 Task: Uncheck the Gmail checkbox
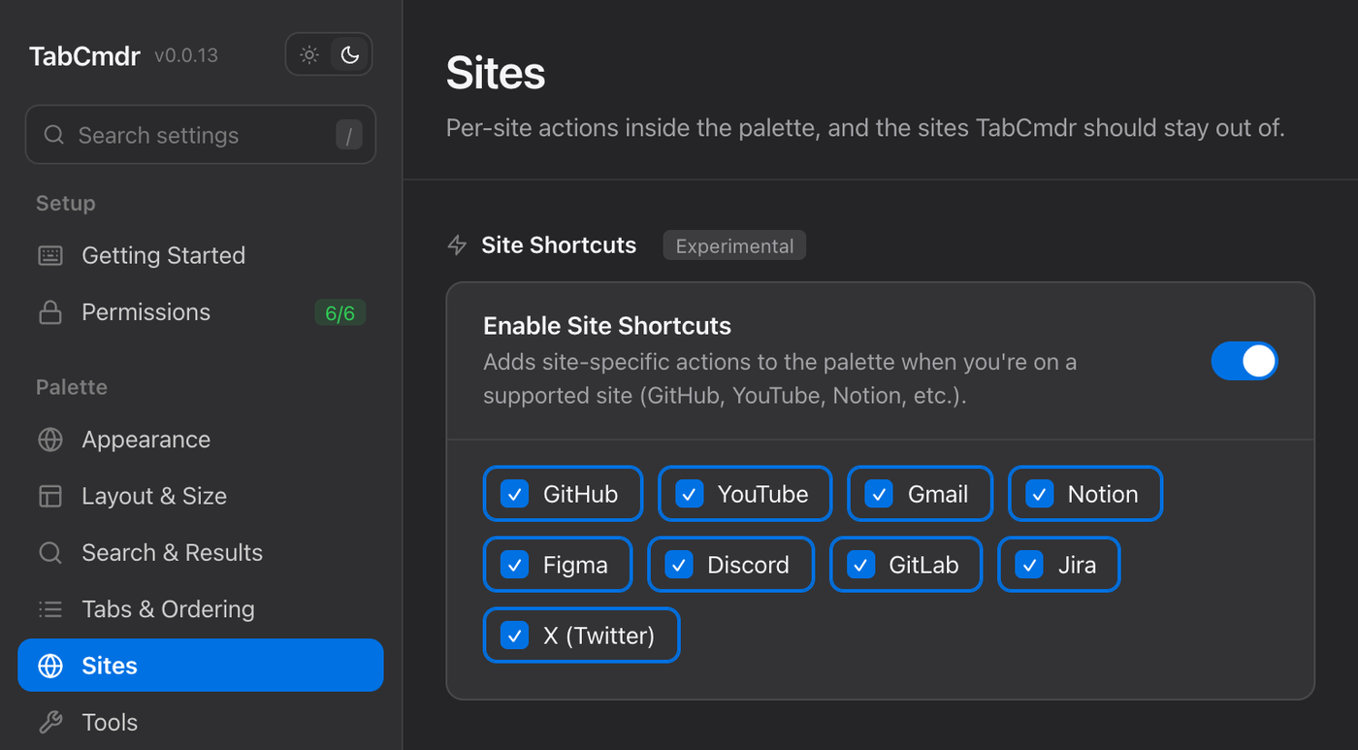click(x=879, y=494)
